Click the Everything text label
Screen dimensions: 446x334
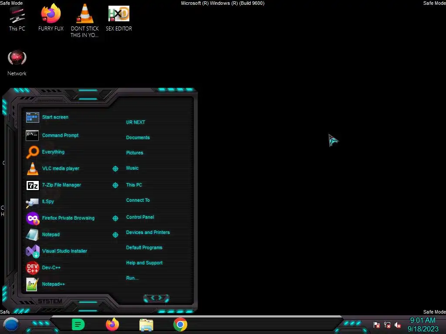(53, 152)
